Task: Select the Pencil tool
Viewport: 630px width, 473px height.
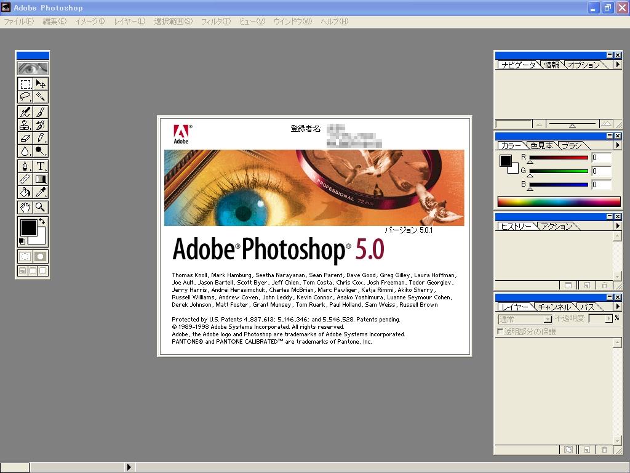Action: point(40,138)
